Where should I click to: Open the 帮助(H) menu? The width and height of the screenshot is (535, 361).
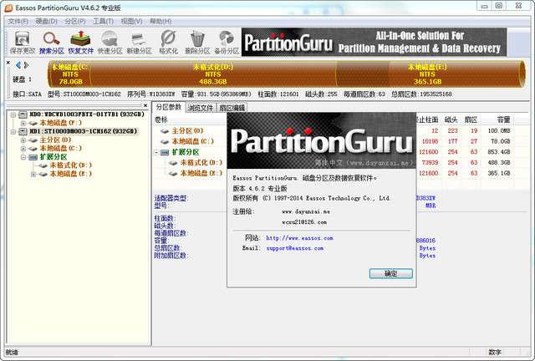click(160, 21)
